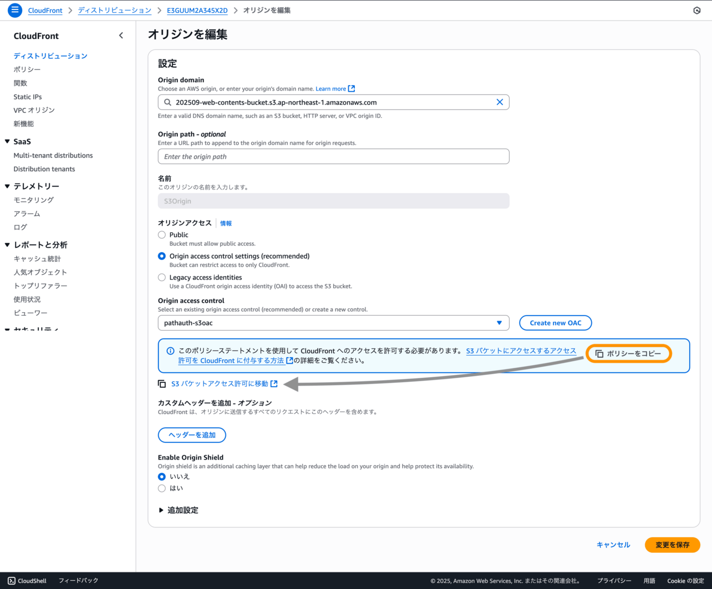
Task: Open the hamburger navigation menu icon
Action: coord(15,10)
